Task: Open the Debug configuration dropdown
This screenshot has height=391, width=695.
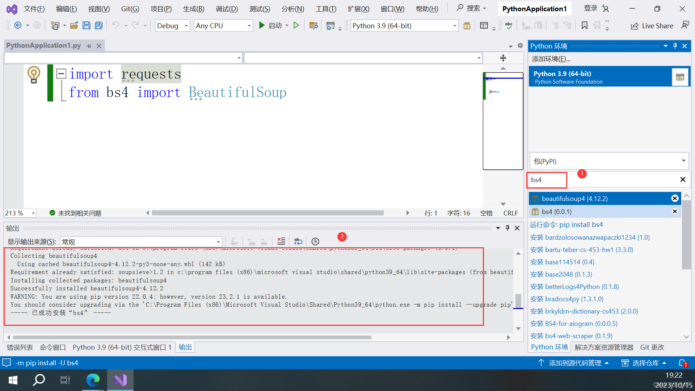Action: coord(173,26)
